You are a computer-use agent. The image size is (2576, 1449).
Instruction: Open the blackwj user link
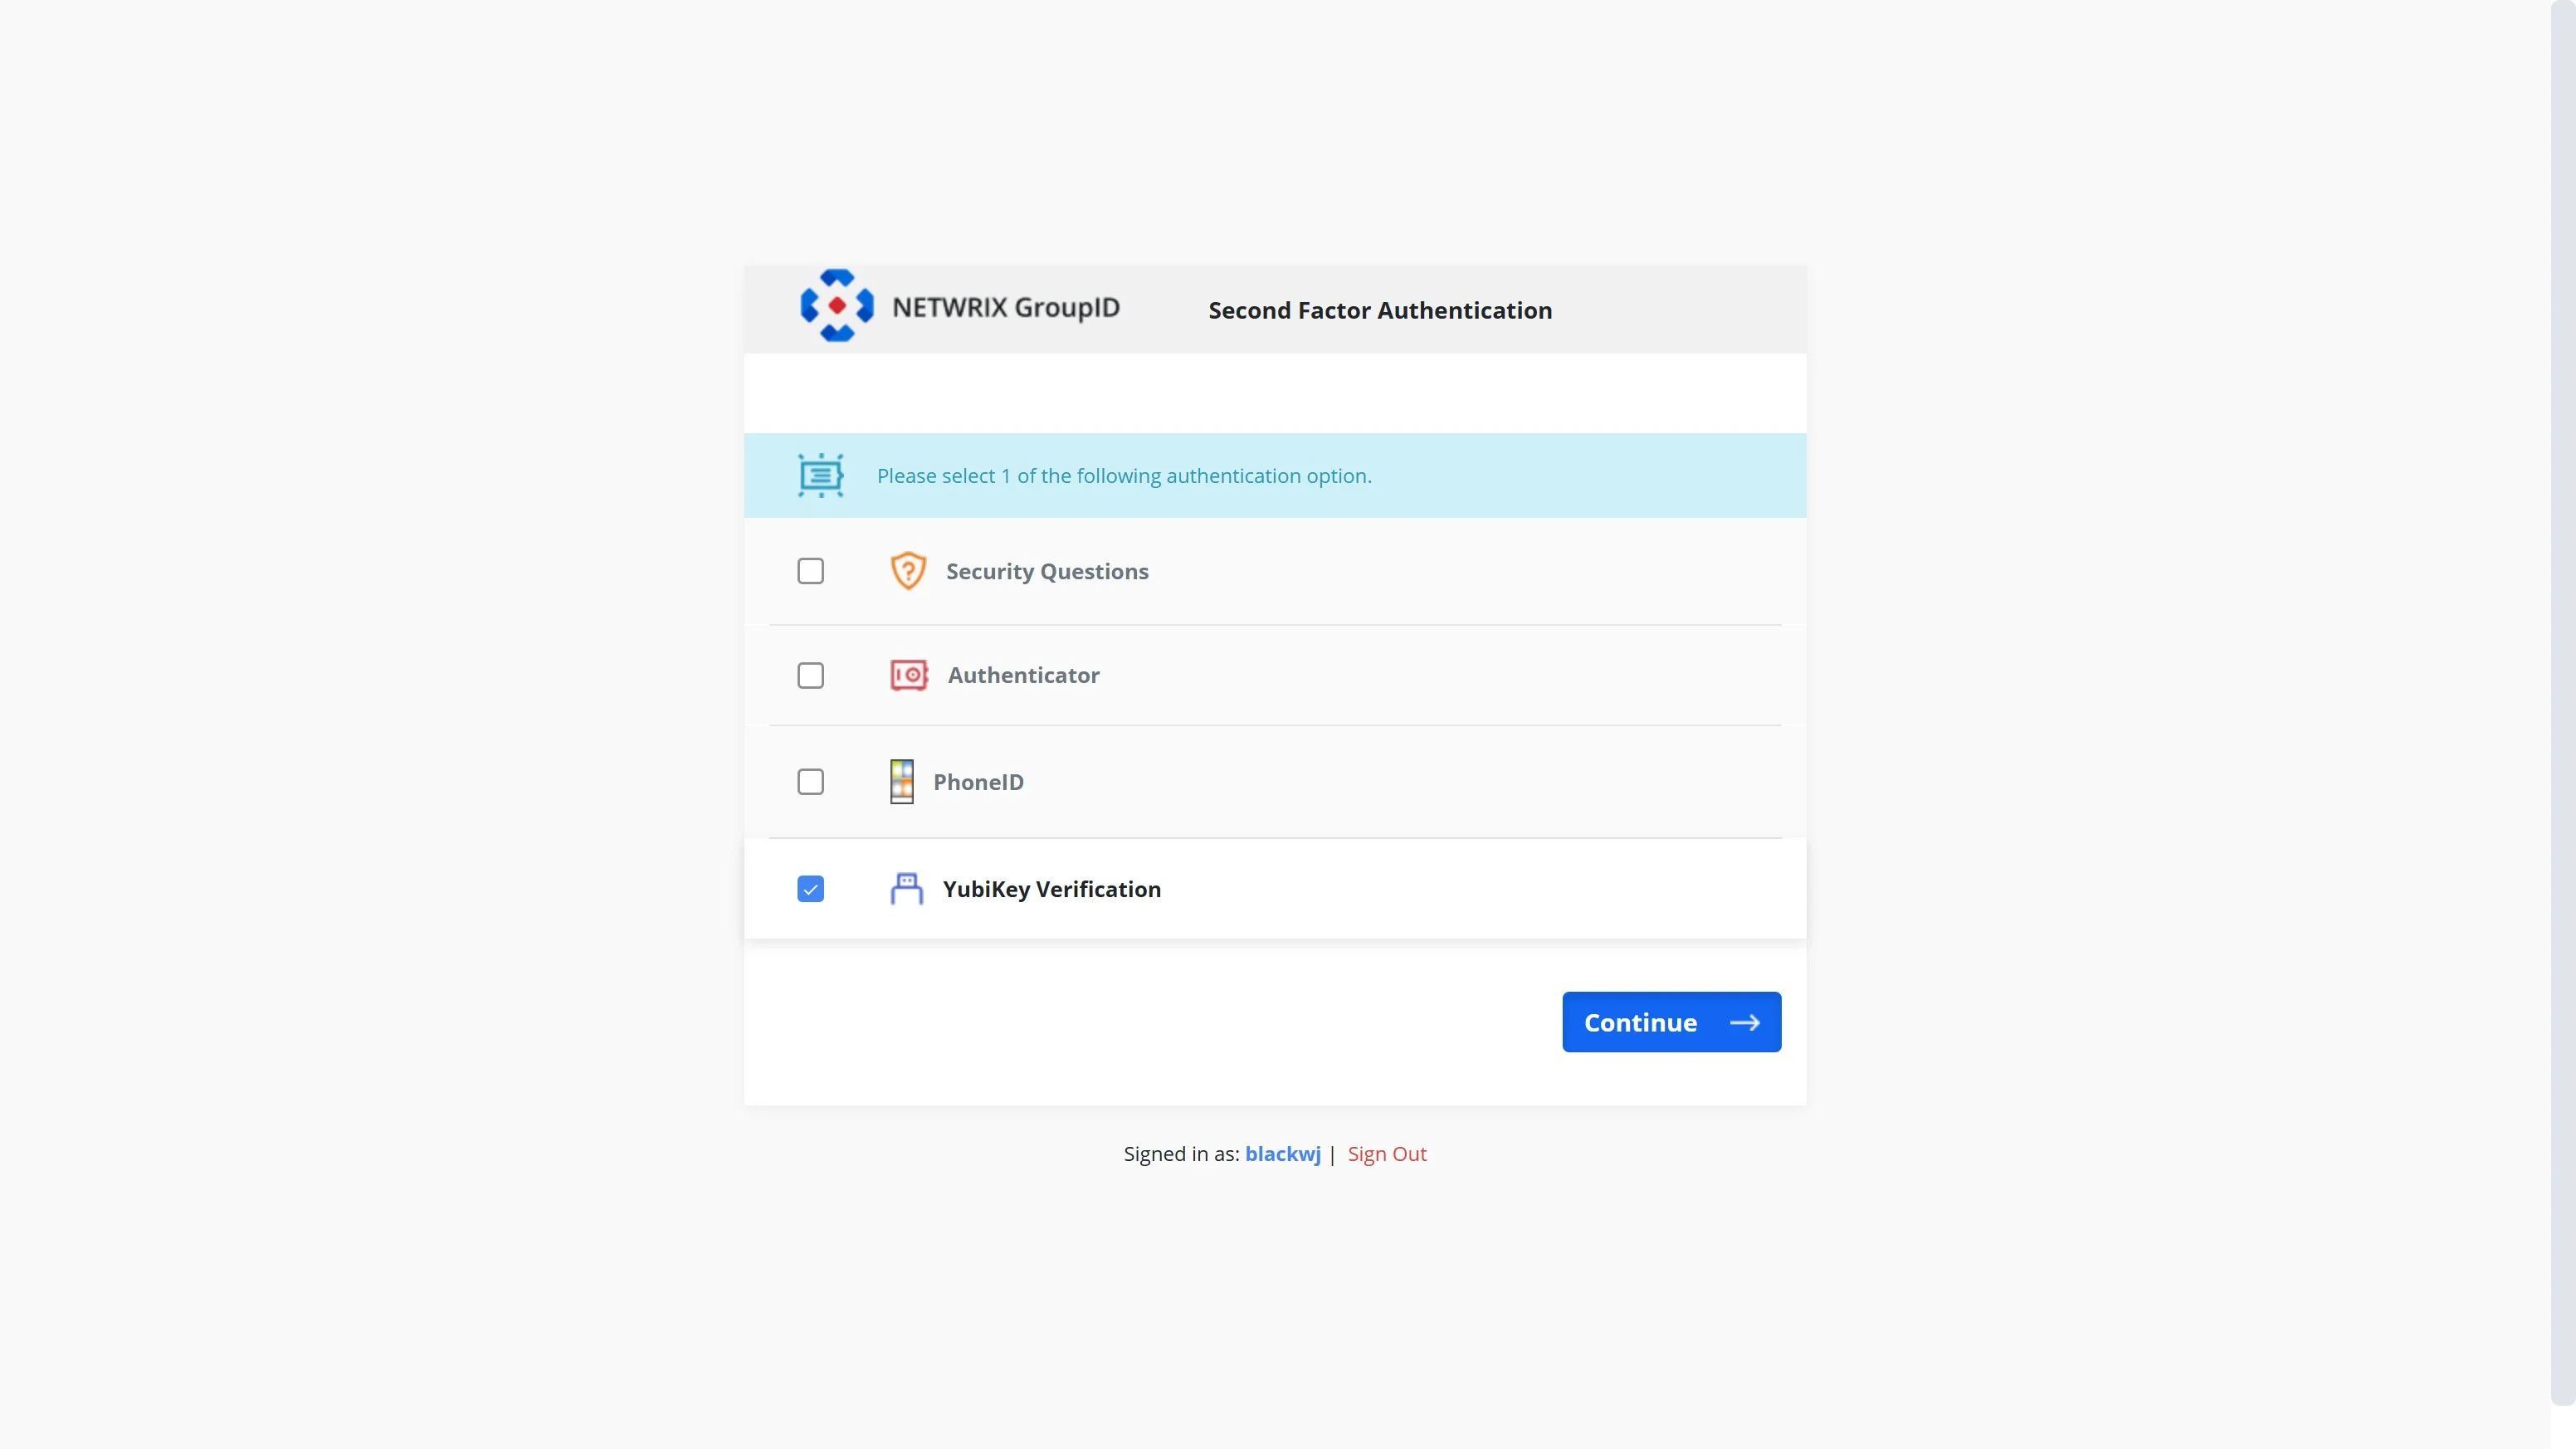1282,1153
